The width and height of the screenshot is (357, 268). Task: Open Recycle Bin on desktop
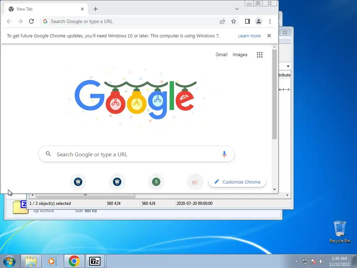pyautogui.click(x=340, y=232)
